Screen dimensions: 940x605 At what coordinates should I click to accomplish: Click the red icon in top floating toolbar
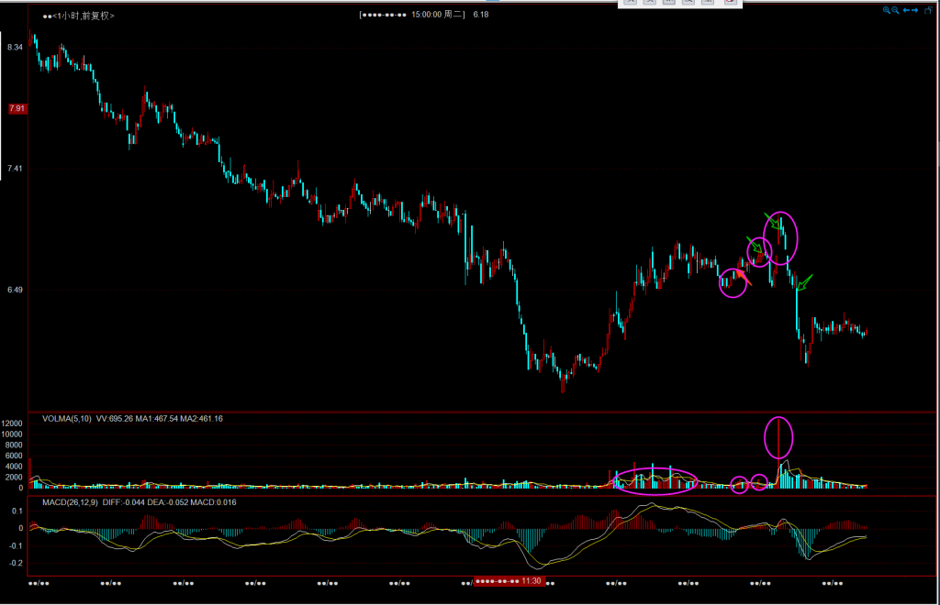click(x=730, y=2)
